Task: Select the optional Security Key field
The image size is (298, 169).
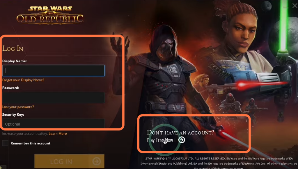Action: (54, 124)
